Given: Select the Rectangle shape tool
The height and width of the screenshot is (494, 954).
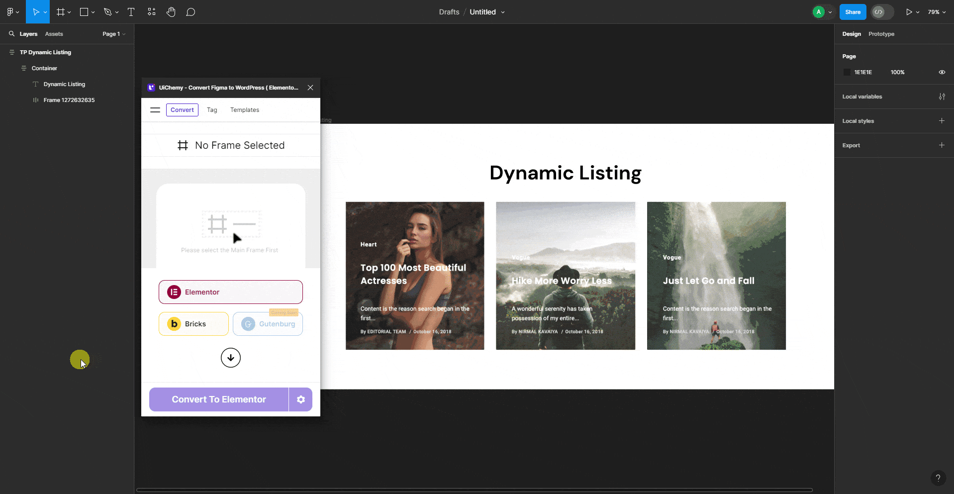Looking at the screenshot, I should click(84, 11).
